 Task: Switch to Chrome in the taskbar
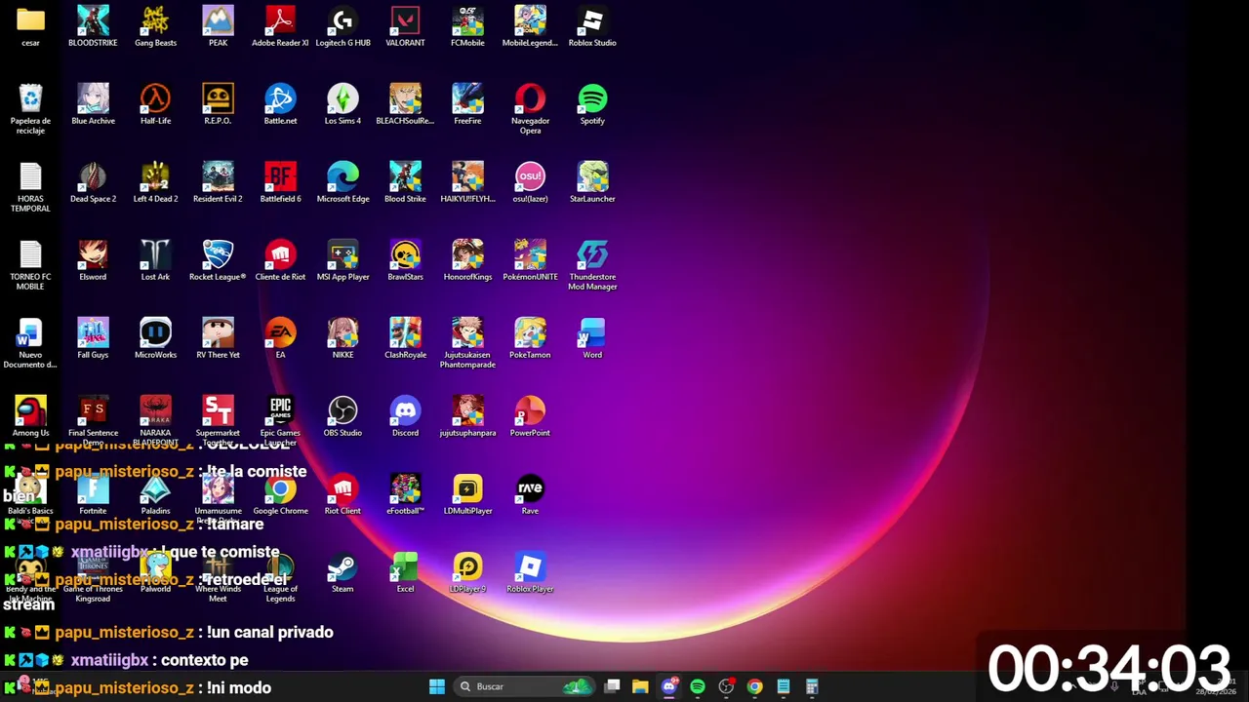pos(754,686)
